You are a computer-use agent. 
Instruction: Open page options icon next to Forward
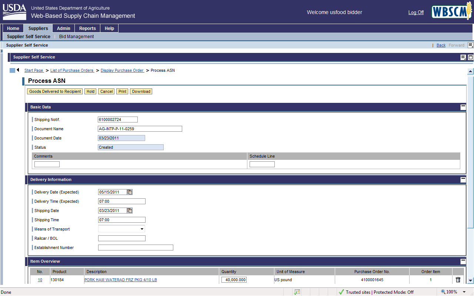pyautogui.click(x=470, y=45)
